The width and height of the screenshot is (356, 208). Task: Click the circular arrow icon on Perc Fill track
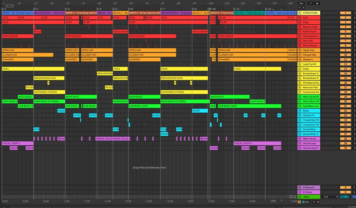click(x=300, y=41)
